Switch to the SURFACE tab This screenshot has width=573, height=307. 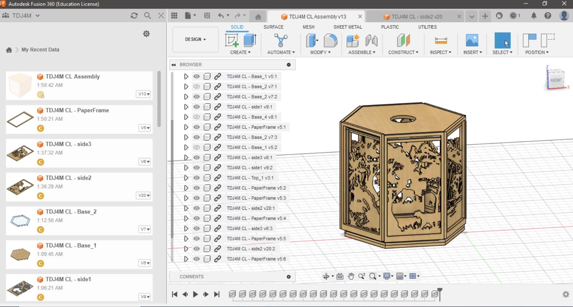[273, 27]
